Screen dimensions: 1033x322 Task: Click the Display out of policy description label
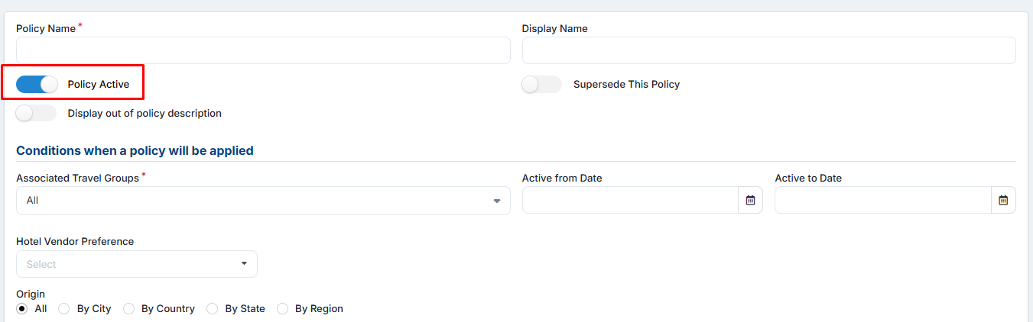(145, 114)
